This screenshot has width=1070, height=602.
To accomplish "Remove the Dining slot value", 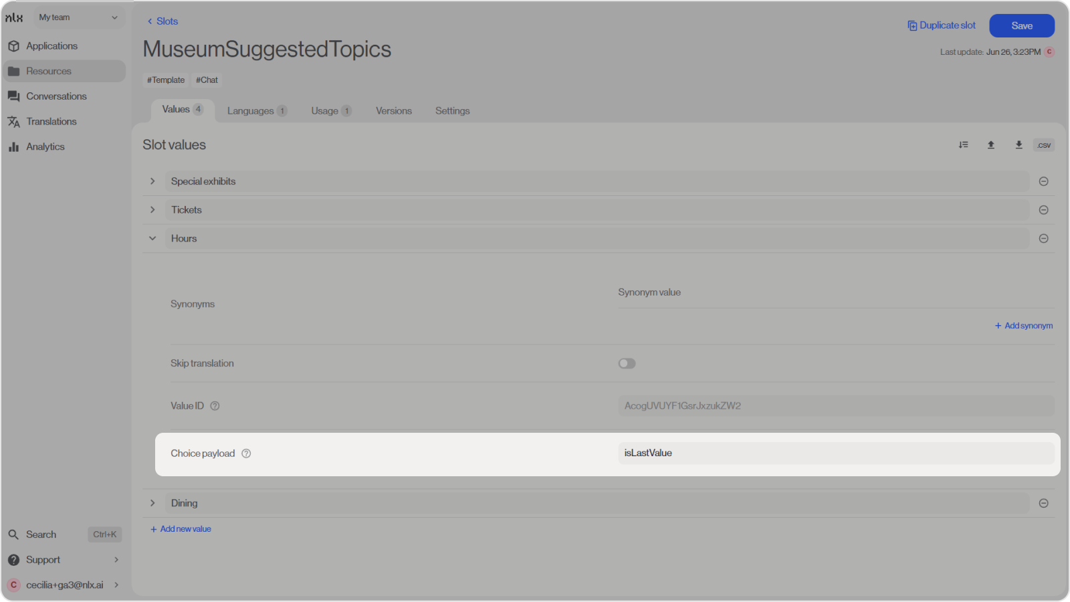I will coord(1043,503).
